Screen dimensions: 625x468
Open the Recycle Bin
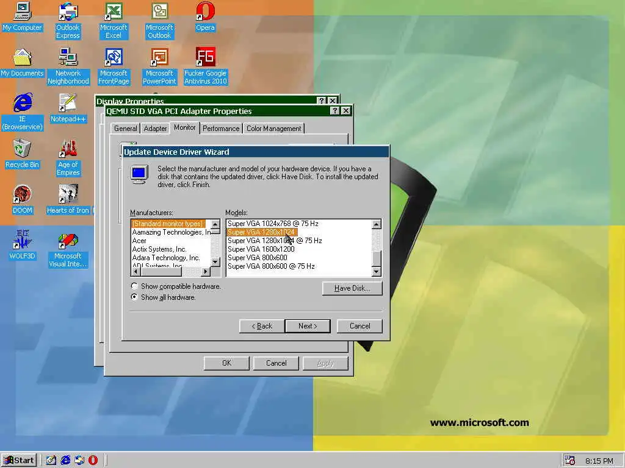click(23, 154)
